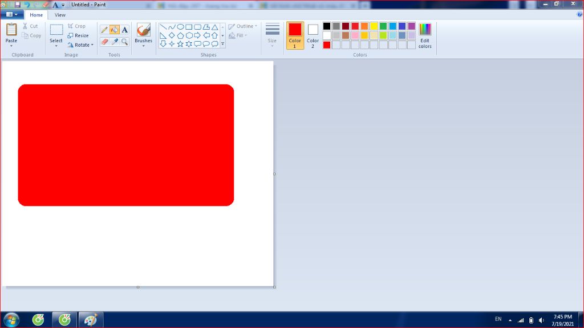Image resolution: width=584 pixels, height=328 pixels.
Task: Choose the Text tool
Action: [x=124, y=30]
